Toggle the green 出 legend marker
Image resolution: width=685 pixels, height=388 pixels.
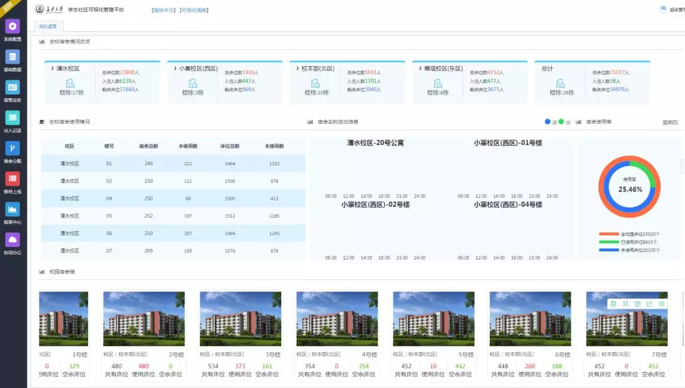561,122
